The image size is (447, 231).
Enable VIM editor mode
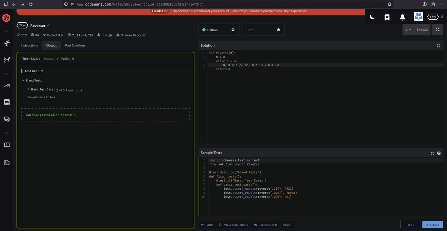(x=408, y=30)
